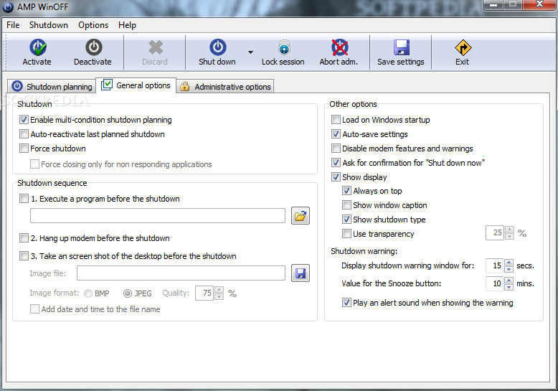This screenshot has height=391, width=558.
Task: Open the Shutdown menu
Action: (x=49, y=25)
